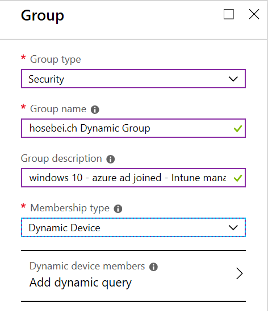
Task: Click the Membership type label
Action: (x=70, y=208)
